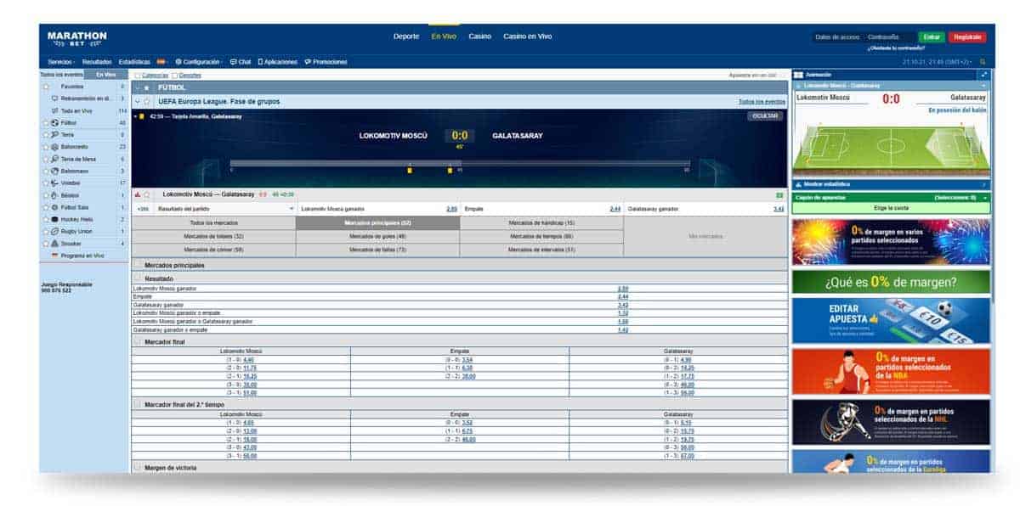1020x506 pixels.
Task: Click the yellow card marker at 45' on timeline
Action: tap(450, 171)
